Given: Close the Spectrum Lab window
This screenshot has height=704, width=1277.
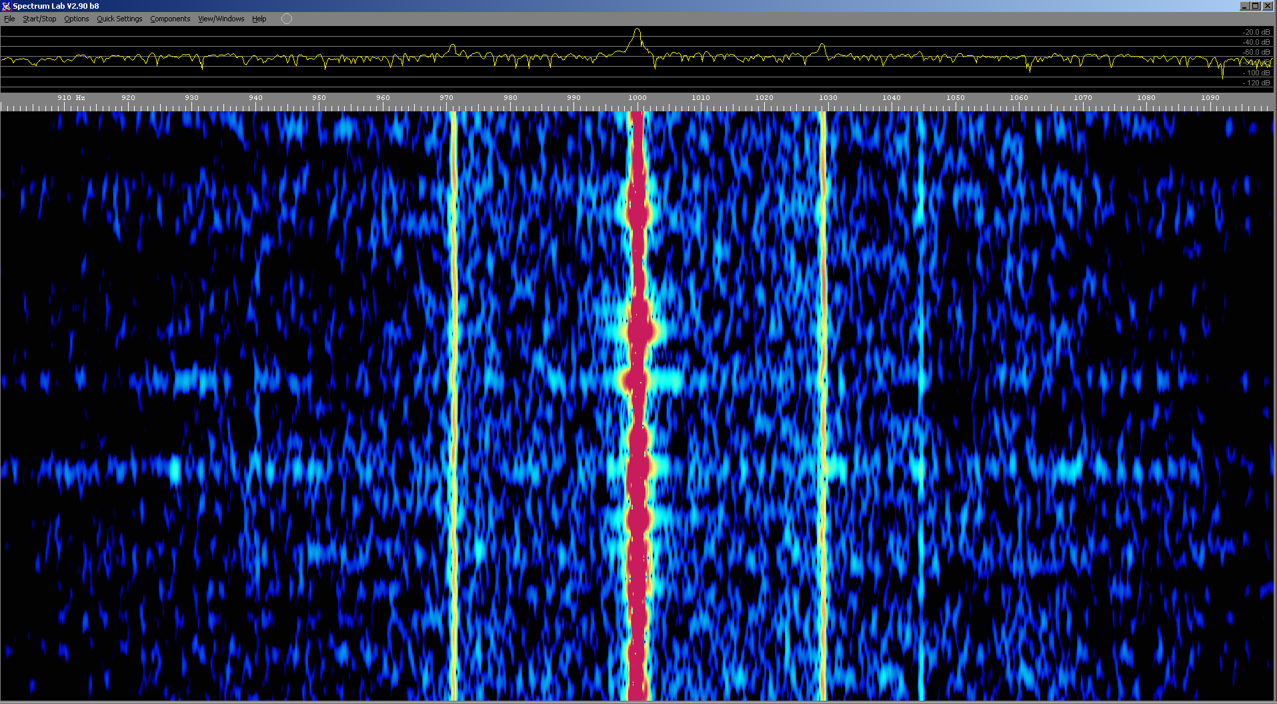Looking at the screenshot, I should click(x=1268, y=6).
